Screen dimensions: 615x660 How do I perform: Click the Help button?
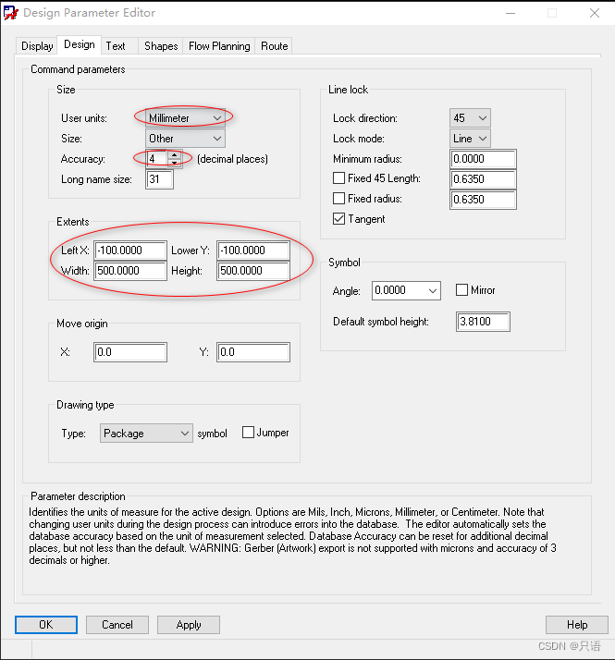(x=576, y=625)
